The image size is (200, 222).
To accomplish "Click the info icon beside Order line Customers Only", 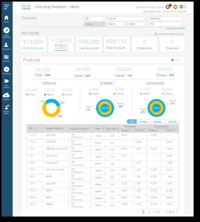I will 156,34.
